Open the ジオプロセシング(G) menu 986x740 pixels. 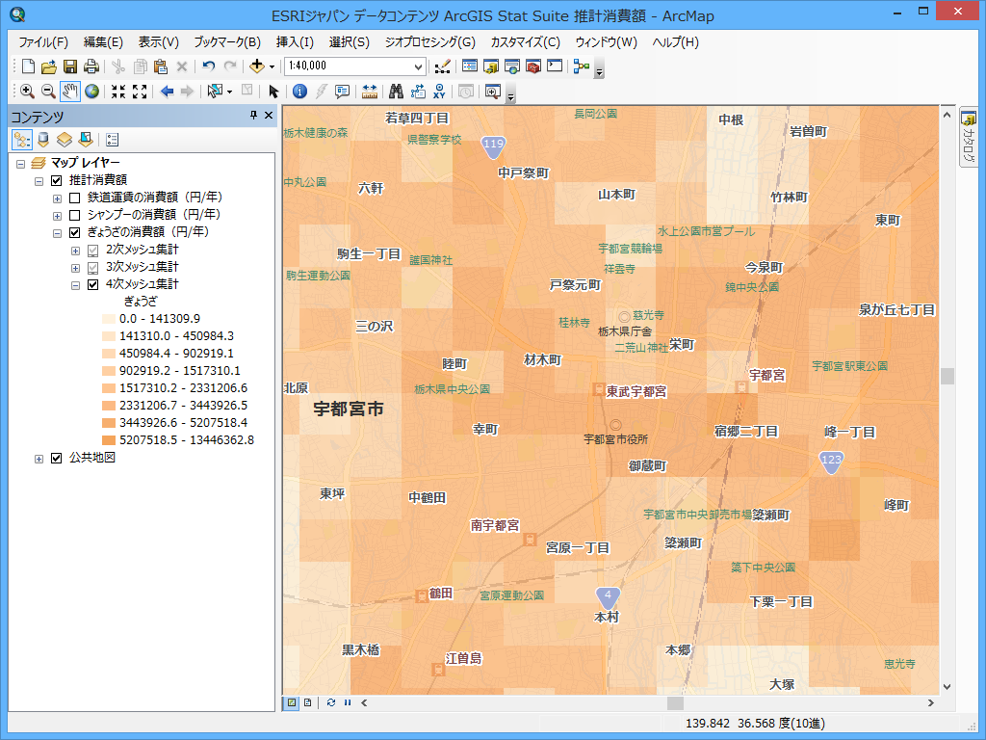(x=429, y=42)
